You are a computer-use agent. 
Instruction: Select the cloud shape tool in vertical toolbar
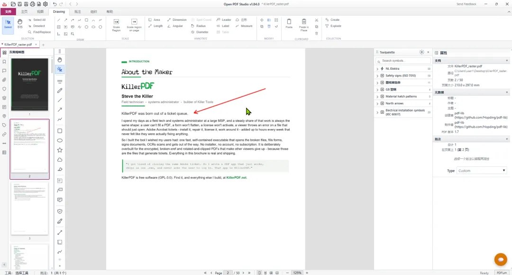(x=60, y=160)
